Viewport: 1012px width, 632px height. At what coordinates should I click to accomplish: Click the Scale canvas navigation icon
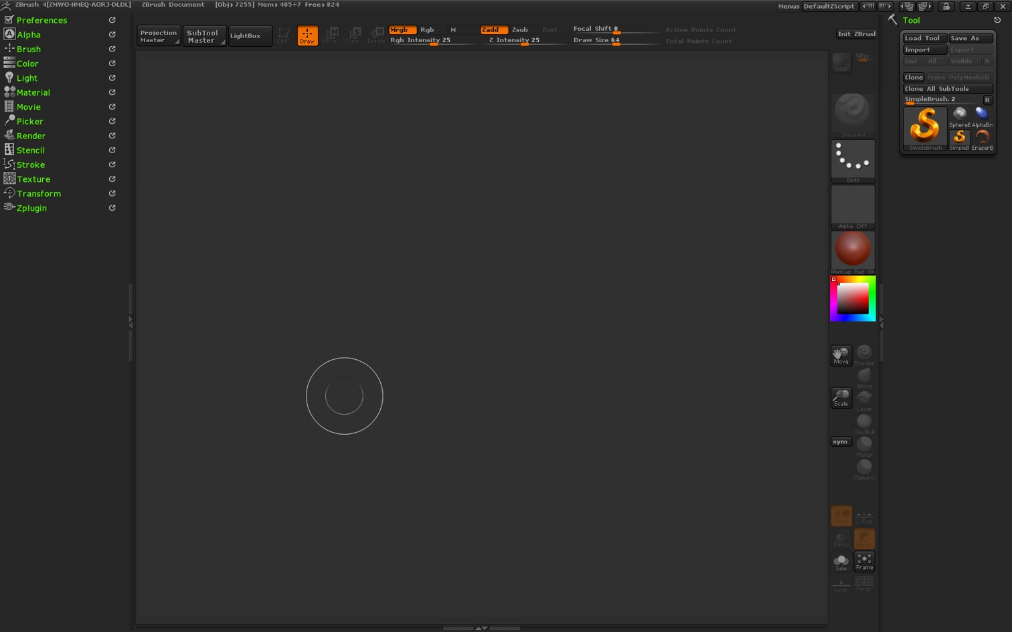tap(841, 397)
